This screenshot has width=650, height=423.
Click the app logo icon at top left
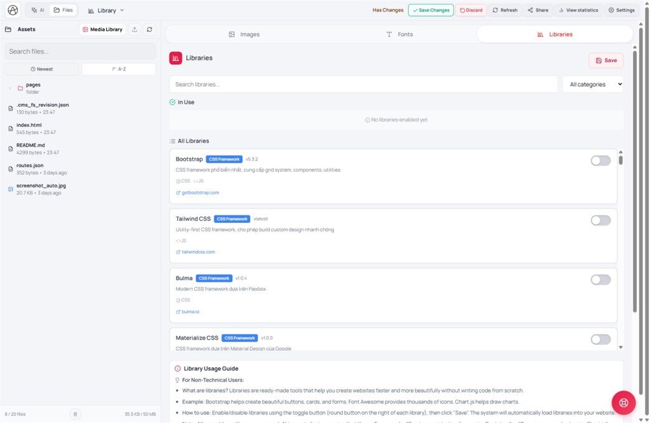pos(13,10)
